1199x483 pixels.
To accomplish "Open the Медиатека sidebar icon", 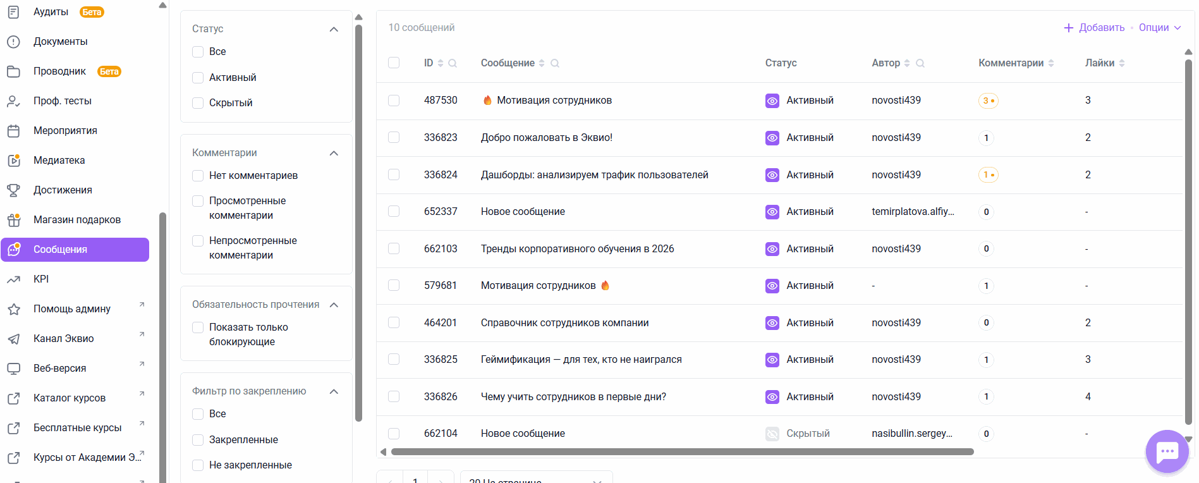I will click(14, 161).
